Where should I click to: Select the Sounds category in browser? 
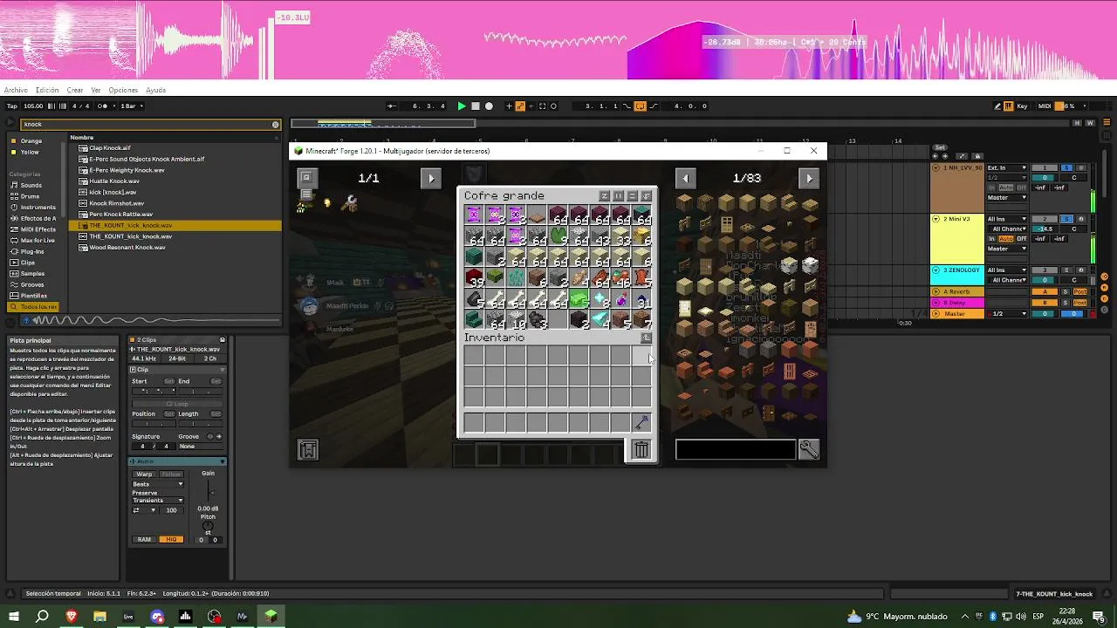(31, 185)
